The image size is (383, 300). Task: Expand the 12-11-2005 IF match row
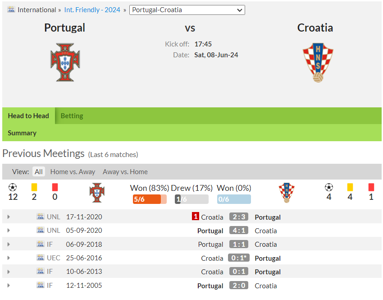[x=9, y=285]
